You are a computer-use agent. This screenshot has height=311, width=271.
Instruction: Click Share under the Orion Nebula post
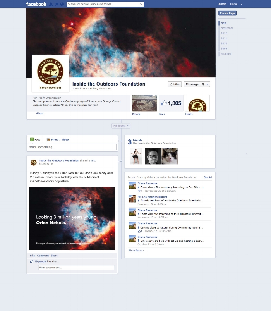54,256
